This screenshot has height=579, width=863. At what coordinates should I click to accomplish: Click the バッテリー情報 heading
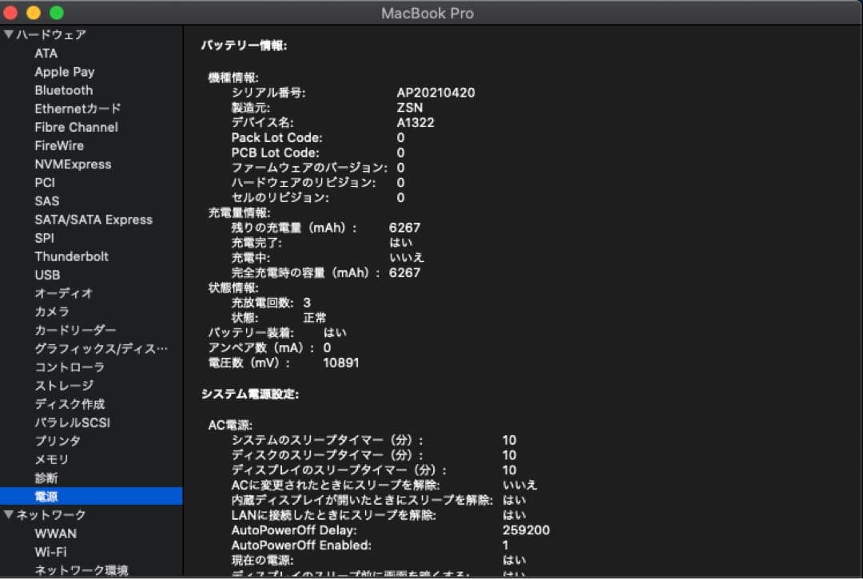coord(244,45)
